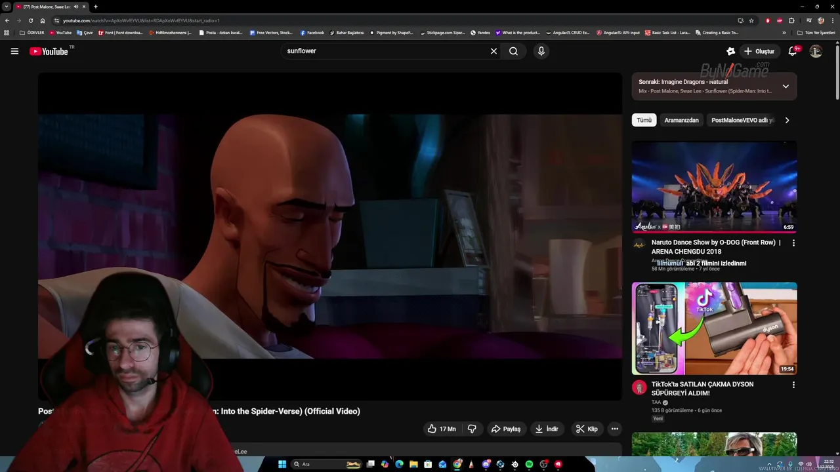Go back in browser history
Screen dimensions: 840x472
coord(7,20)
